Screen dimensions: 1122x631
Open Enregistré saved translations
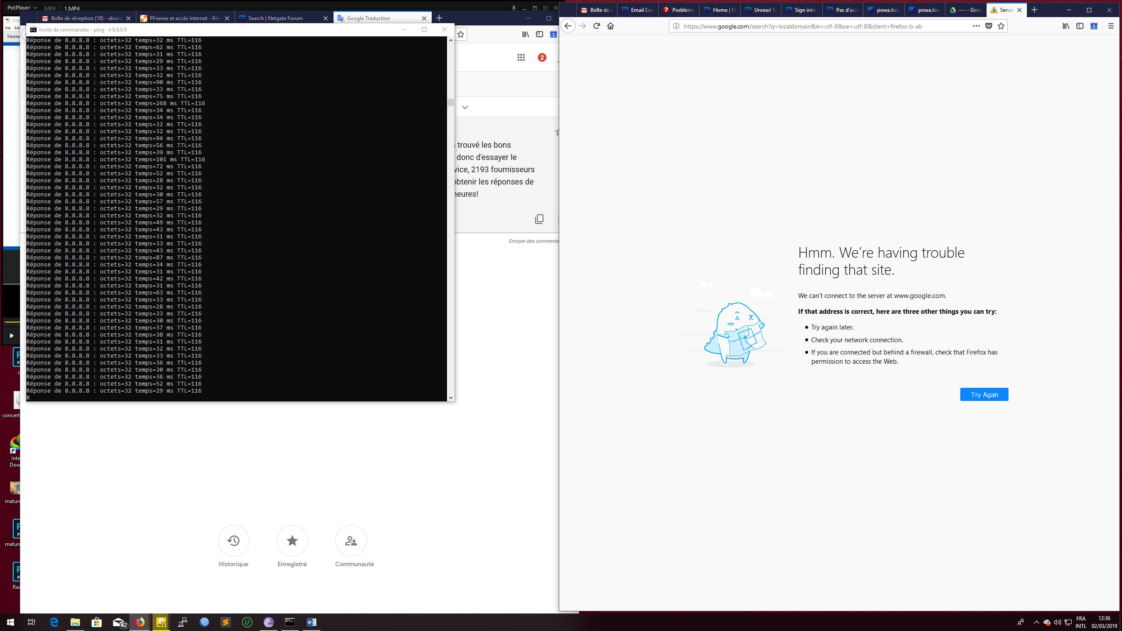click(x=292, y=541)
